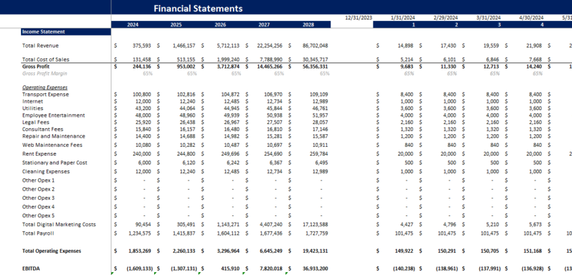Screen dimensions: 572x275
Task: Click the Operating Expenses subheading
Action: 45,88
